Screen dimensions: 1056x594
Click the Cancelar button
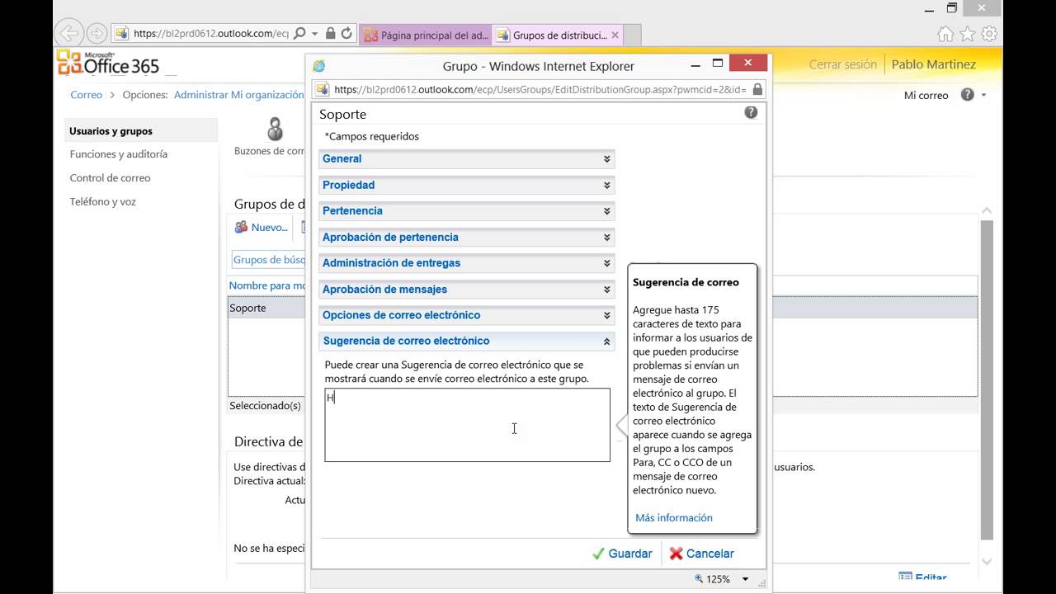pos(701,554)
